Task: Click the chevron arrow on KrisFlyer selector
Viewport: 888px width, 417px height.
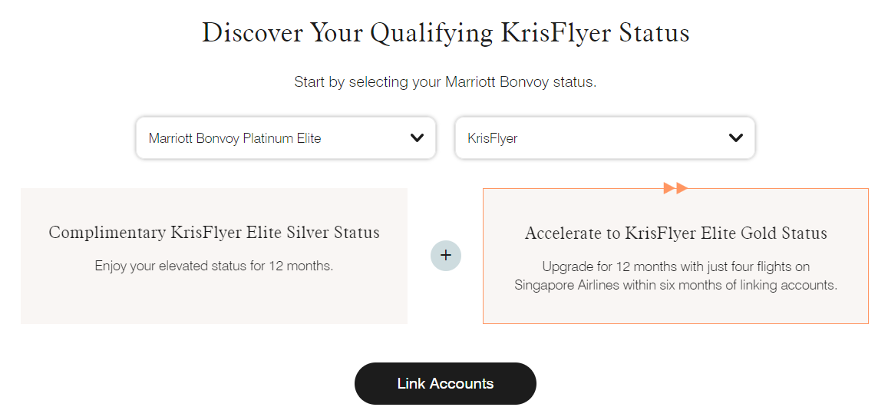Action: [736, 137]
